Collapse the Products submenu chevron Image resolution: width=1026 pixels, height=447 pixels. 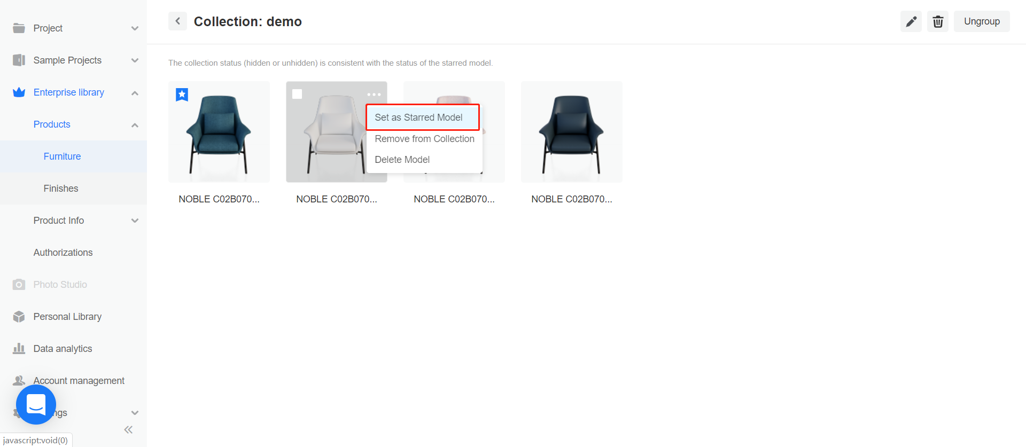point(135,125)
